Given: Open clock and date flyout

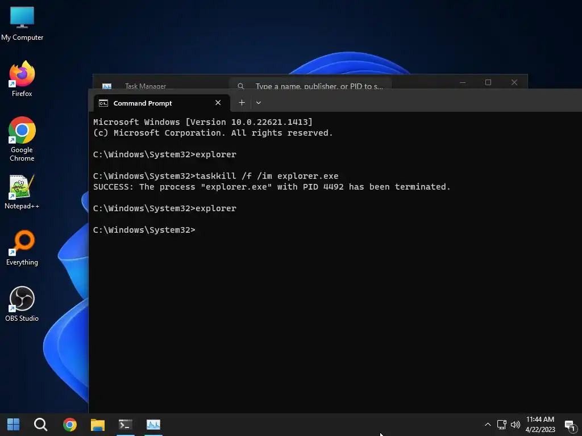Looking at the screenshot, I should (x=540, y=425).
